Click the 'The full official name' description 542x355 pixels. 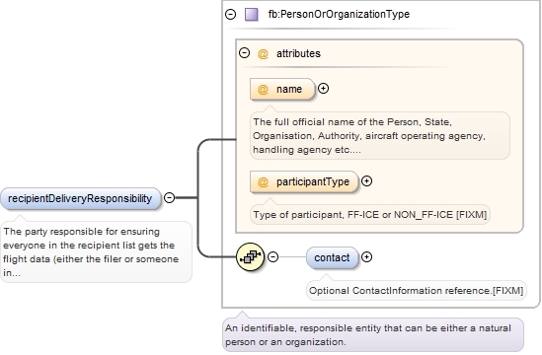(380, 136)
